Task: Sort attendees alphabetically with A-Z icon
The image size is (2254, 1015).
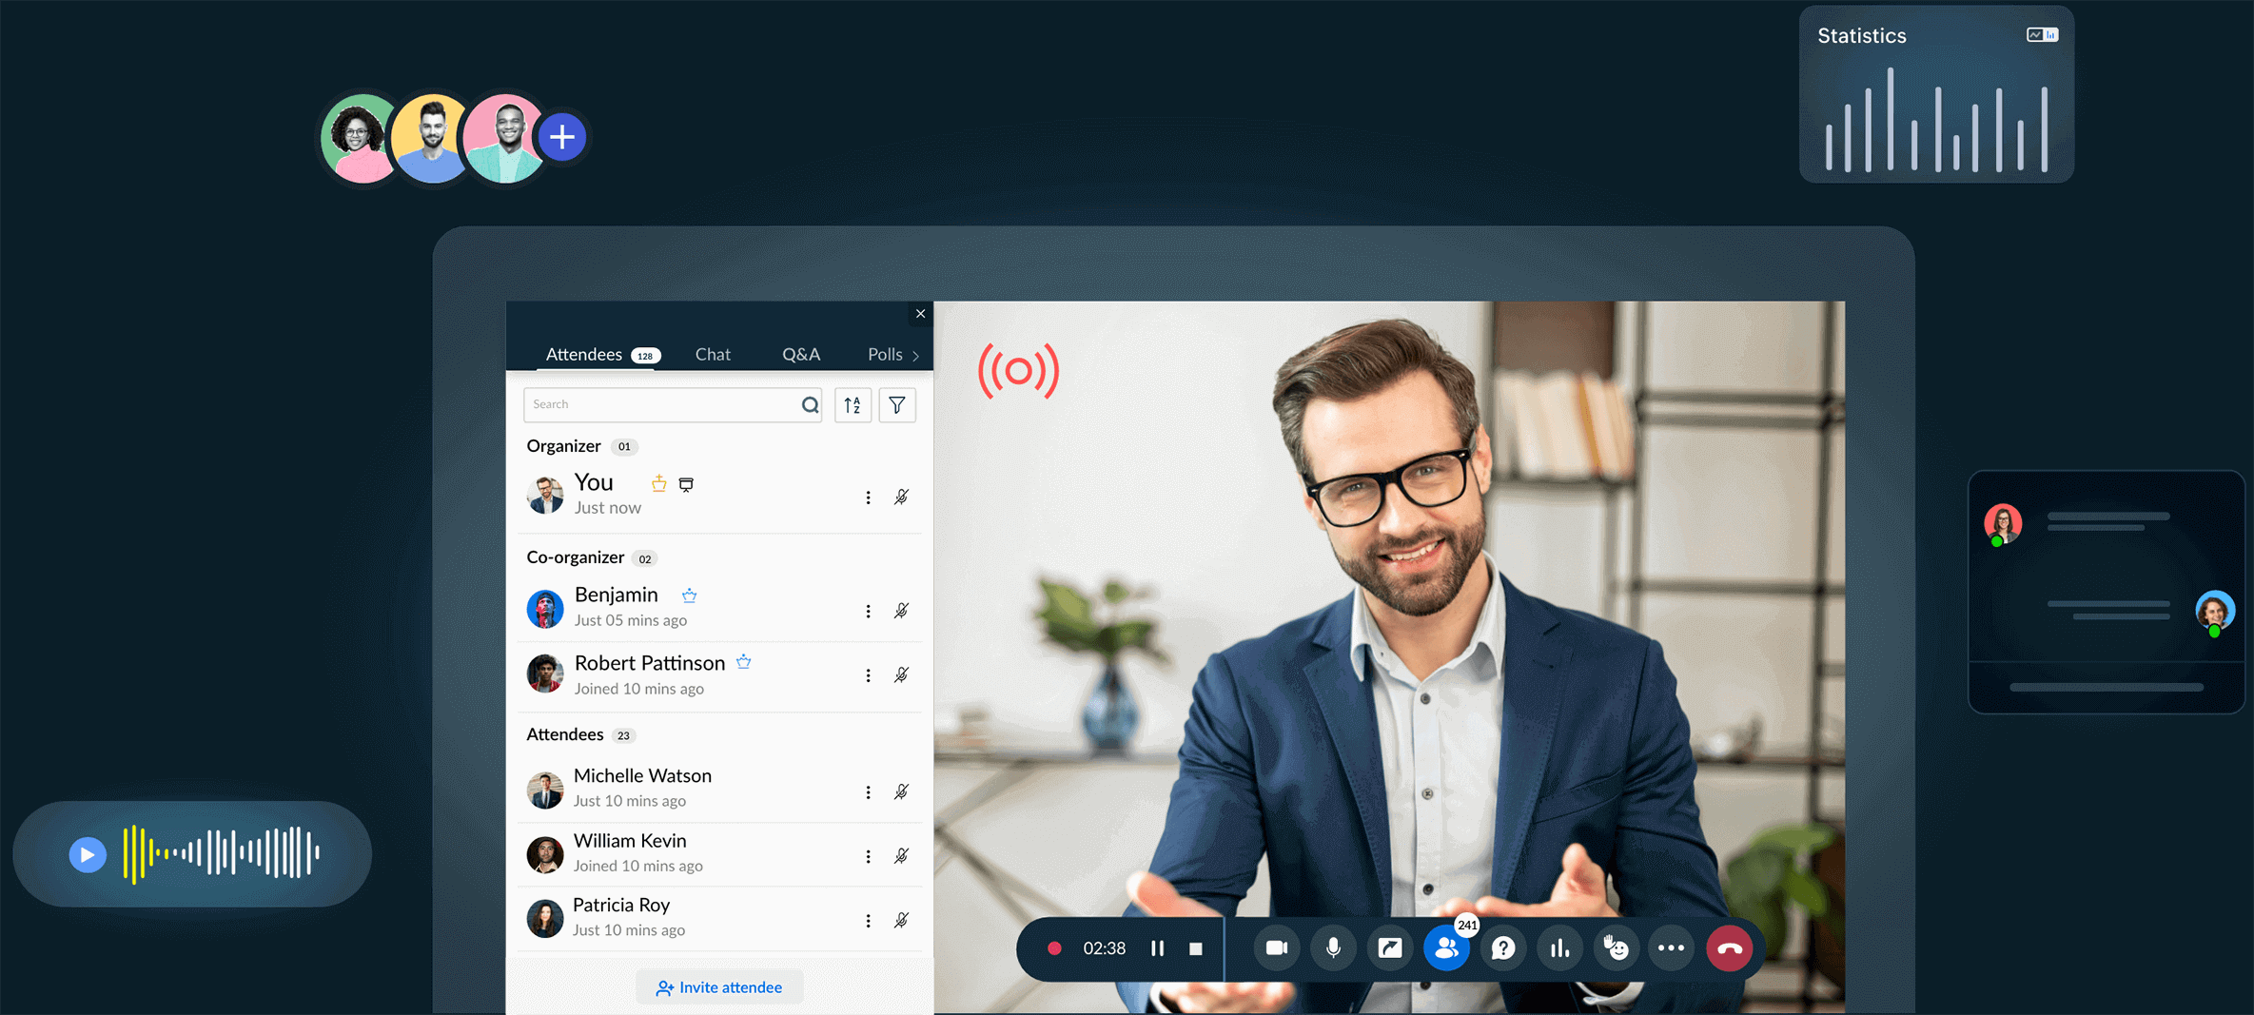Action: [853, 405]
